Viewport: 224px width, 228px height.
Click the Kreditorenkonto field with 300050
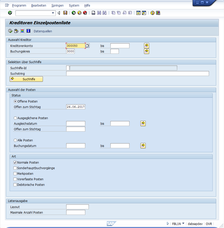coord(76,46)
